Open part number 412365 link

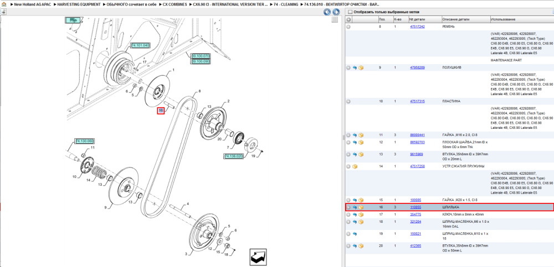(415, 246)
